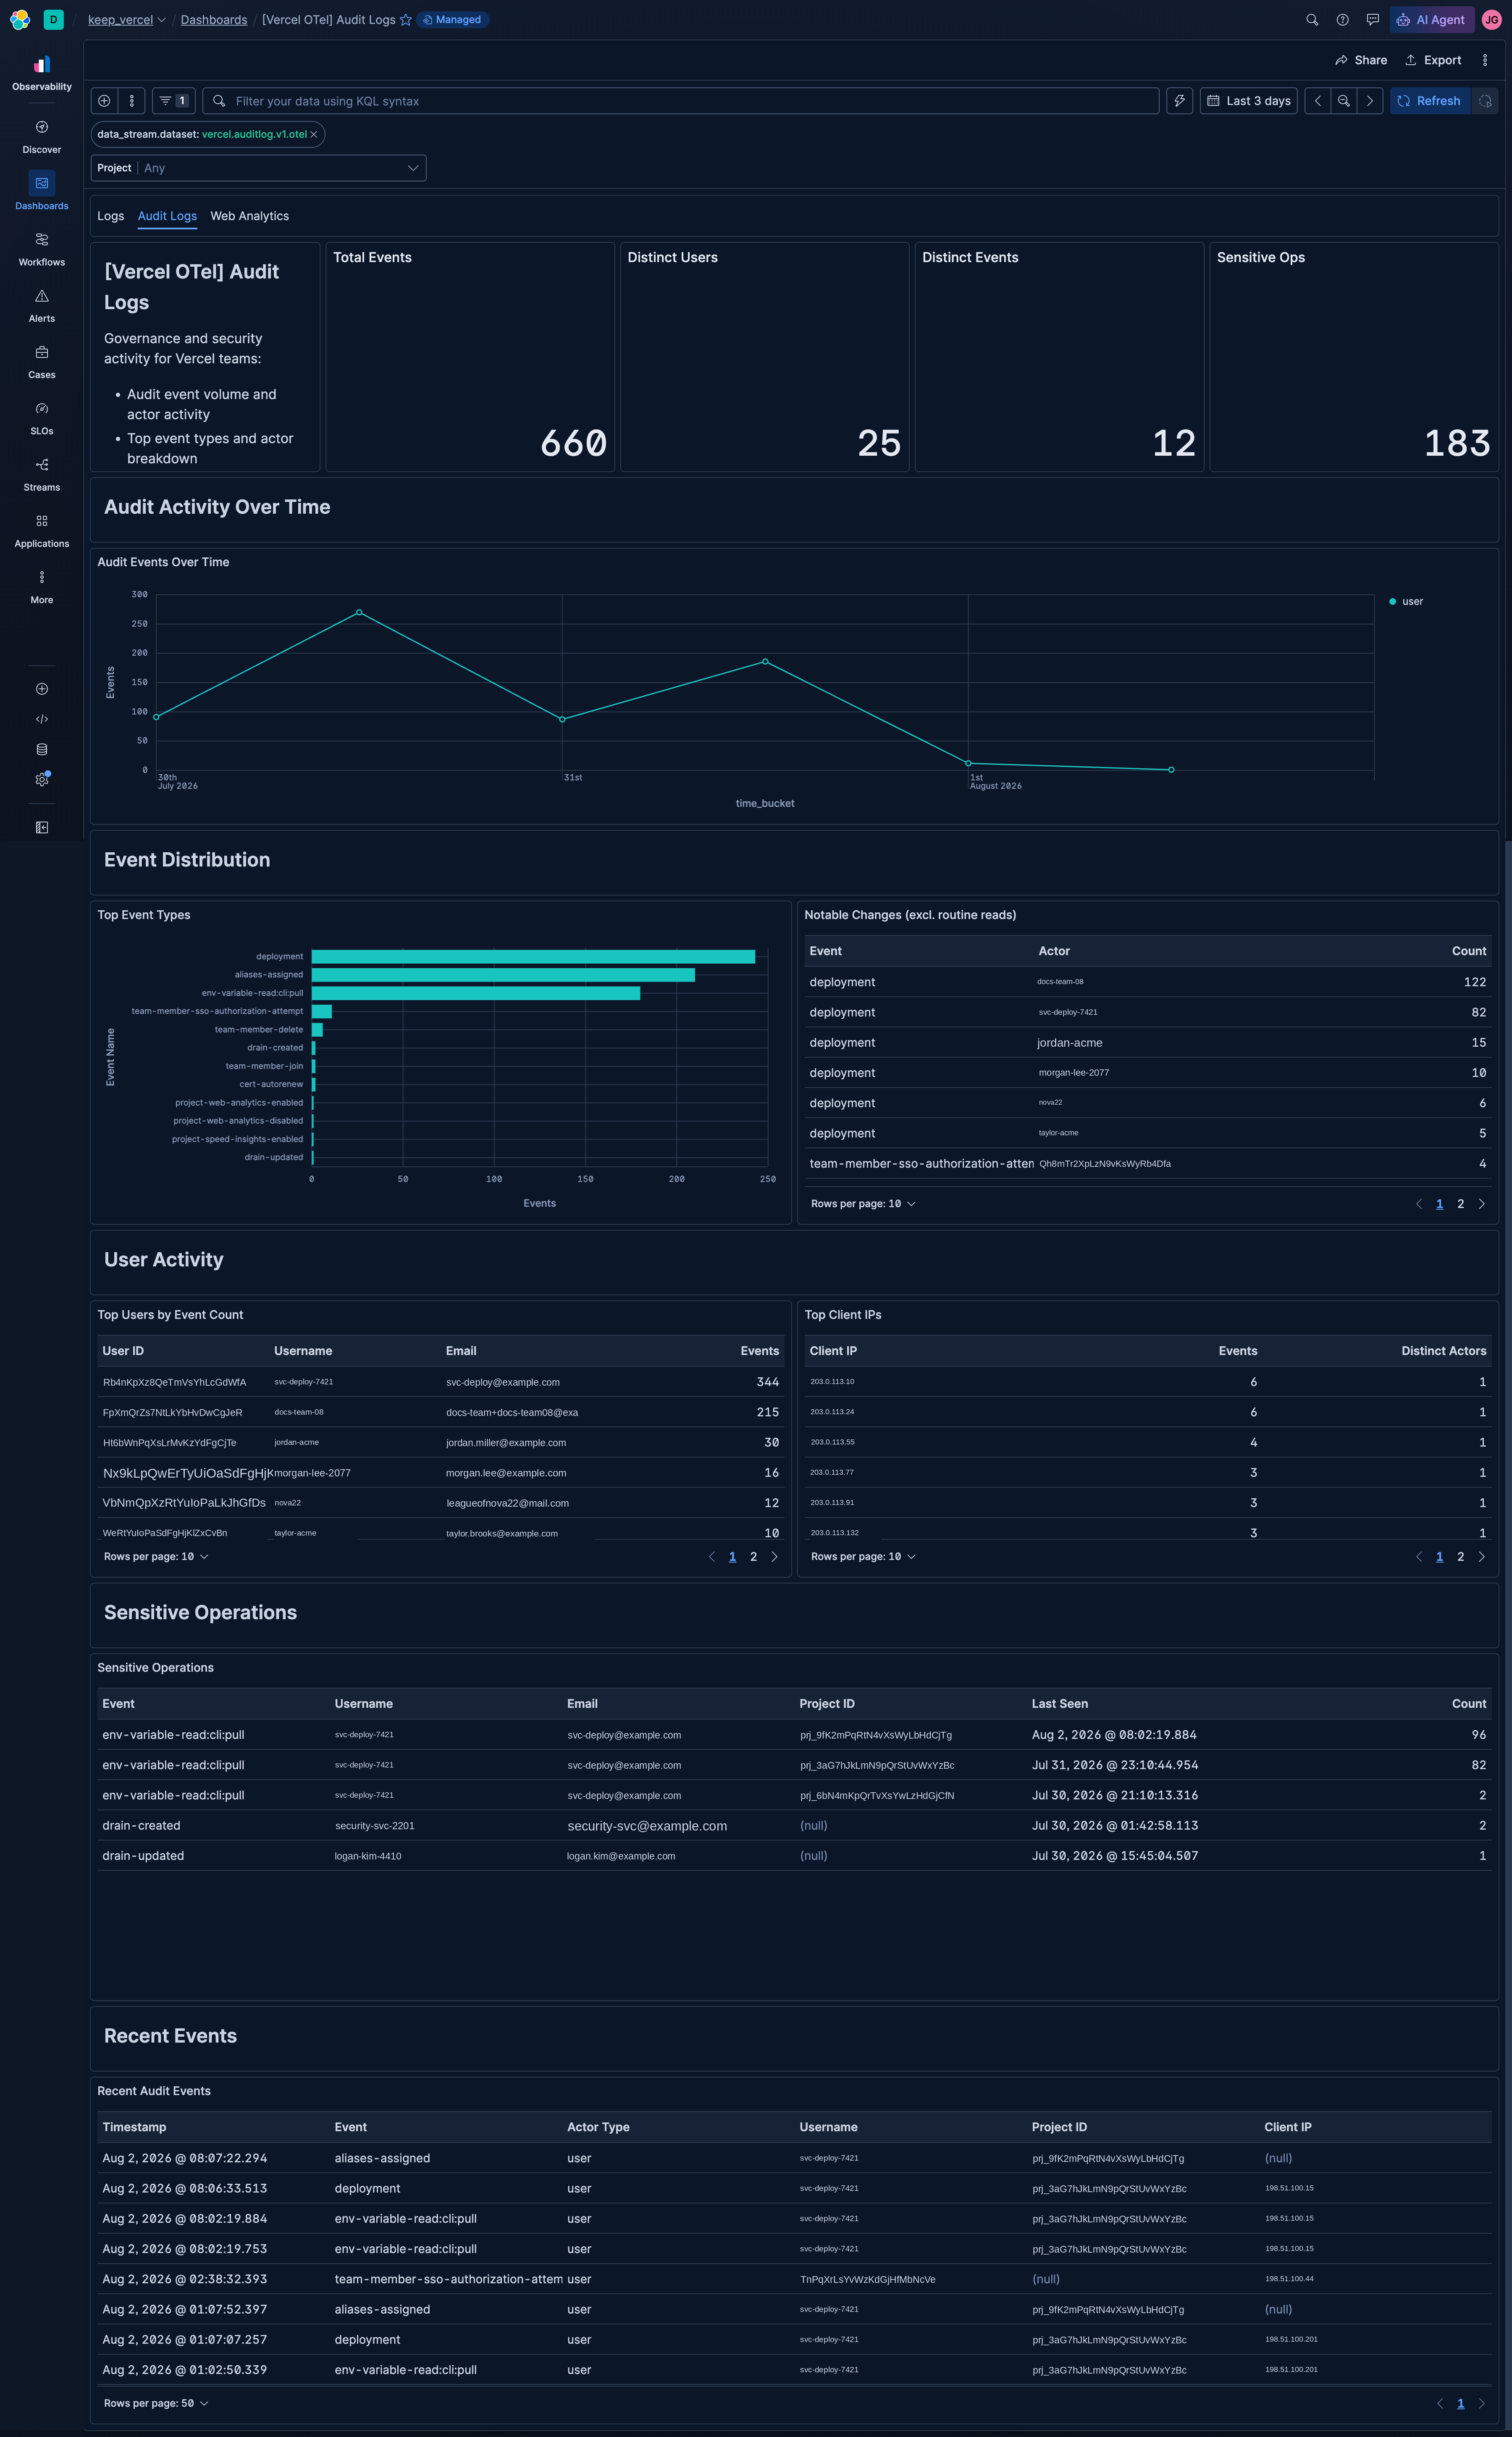The image size is (1512, 2437).
Task: Click the KQL filter input field
Action: tap(680, 101)
